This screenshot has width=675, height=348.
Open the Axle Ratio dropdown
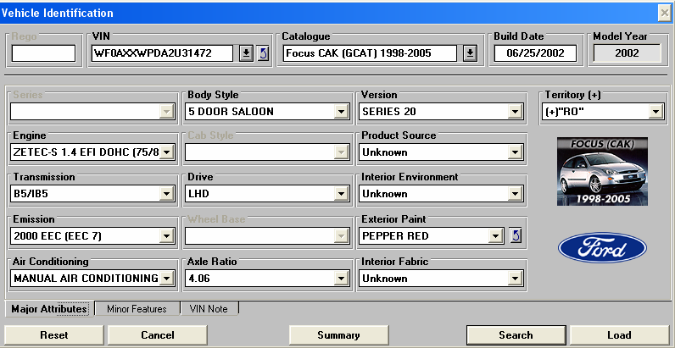pyautogui.click(x=341, y=278)
